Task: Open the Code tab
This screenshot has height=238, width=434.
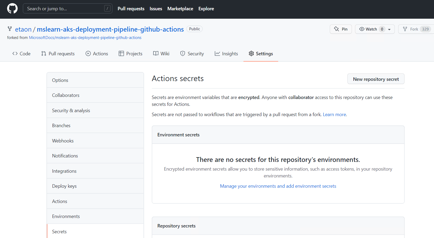Action: (x=21, y=53)
